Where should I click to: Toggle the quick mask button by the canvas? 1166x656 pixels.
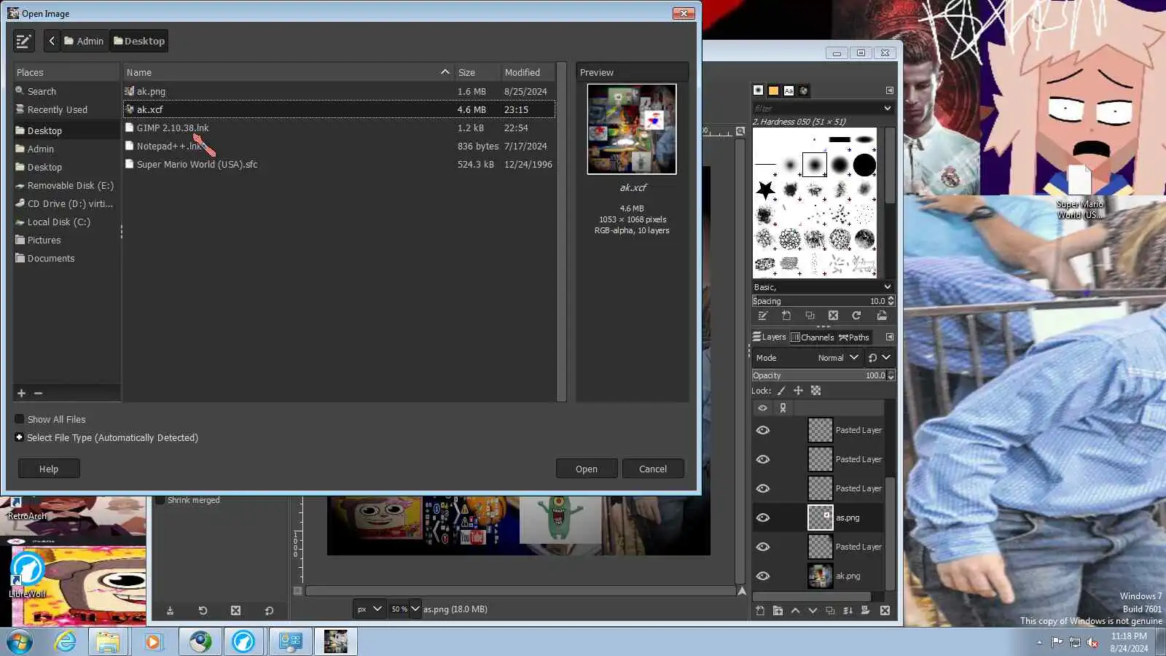(297, 591)
